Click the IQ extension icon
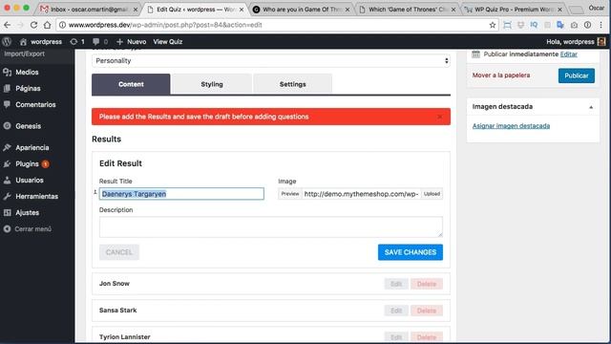Image resolution: width=611 pixels, height=344 pixels. coord(534,25)
